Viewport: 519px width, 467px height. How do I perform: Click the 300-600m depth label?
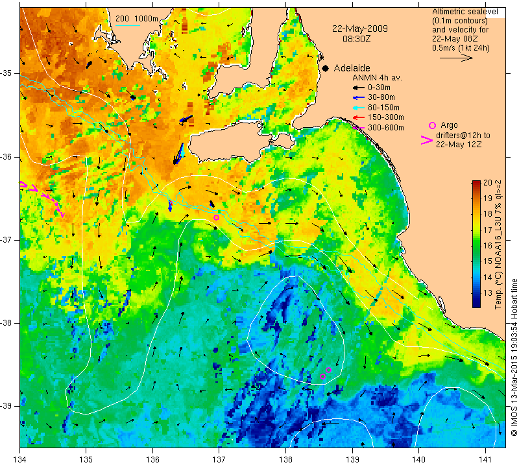point(386,127)
